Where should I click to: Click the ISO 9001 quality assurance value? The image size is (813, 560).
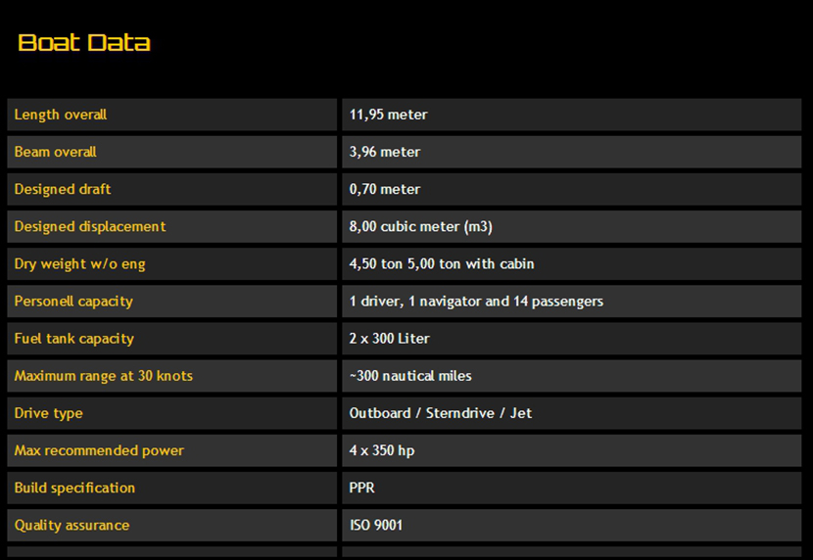(376, 525)
